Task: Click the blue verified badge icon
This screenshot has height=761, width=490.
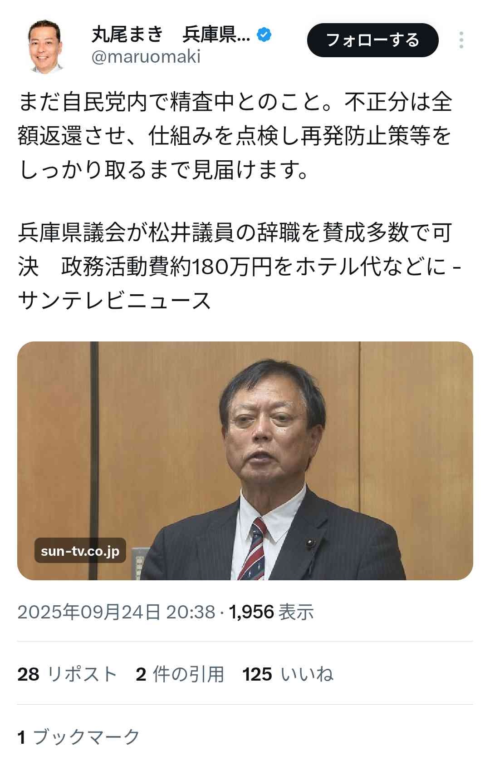Action: [265, 35]
